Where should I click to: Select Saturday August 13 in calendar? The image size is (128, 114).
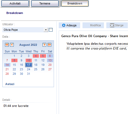[50, 60]
